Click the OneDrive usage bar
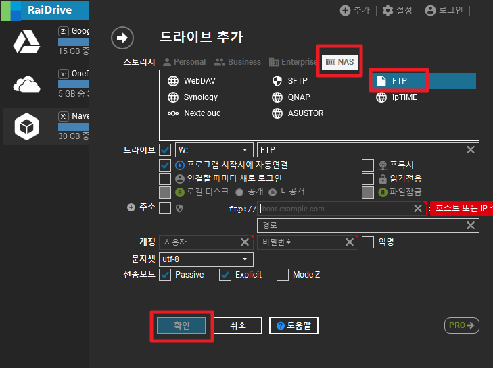This screenshot has height=368, width=493. [73, 84]
